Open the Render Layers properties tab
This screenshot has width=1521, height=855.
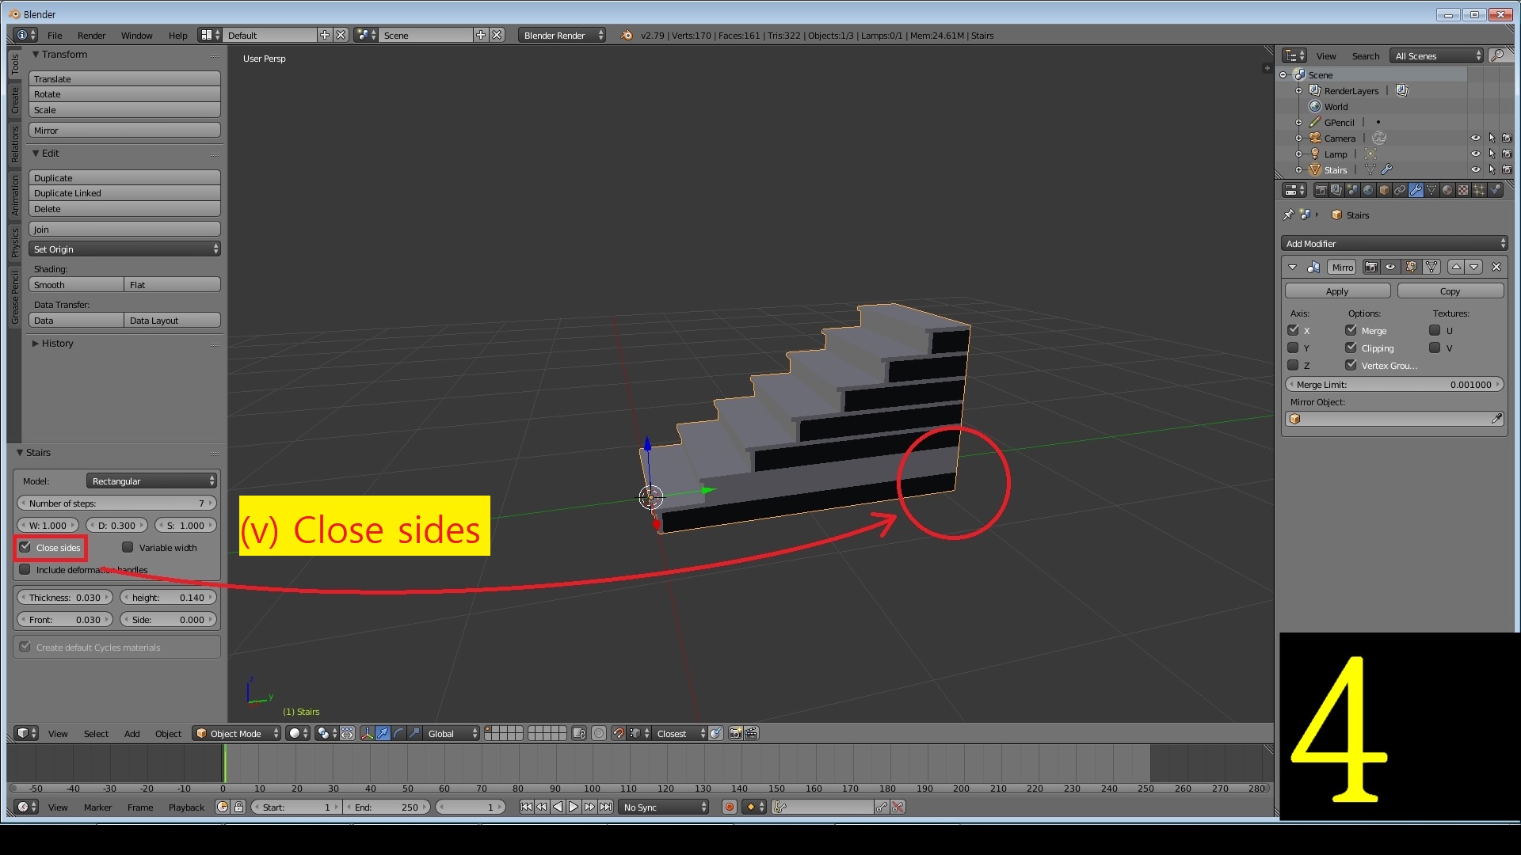(x=1336, y=190)
